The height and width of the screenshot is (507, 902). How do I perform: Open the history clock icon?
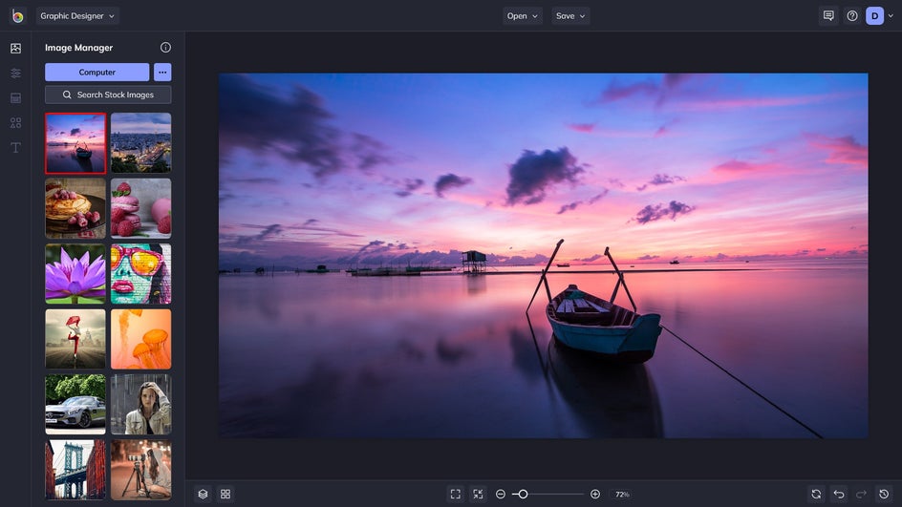click(884, 494)
